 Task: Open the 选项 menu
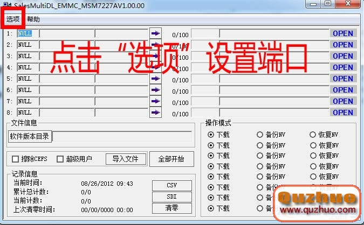click(13, 19)
